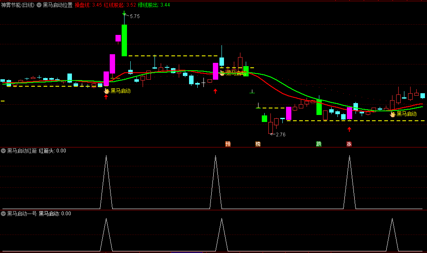Click the 5.75 high price label
This screenshot has width=427, height=253.
click(134, 16)
